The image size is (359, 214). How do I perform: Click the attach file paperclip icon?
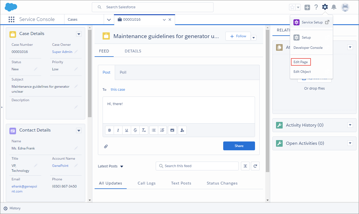click(106, 146)
